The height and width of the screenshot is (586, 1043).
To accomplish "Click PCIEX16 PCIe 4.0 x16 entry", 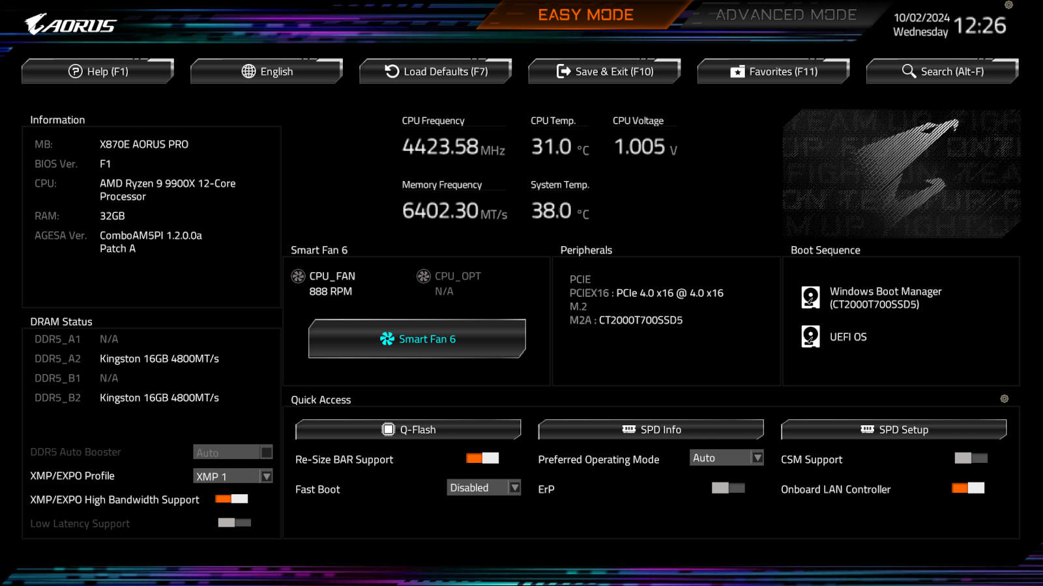I will (647, 293).
